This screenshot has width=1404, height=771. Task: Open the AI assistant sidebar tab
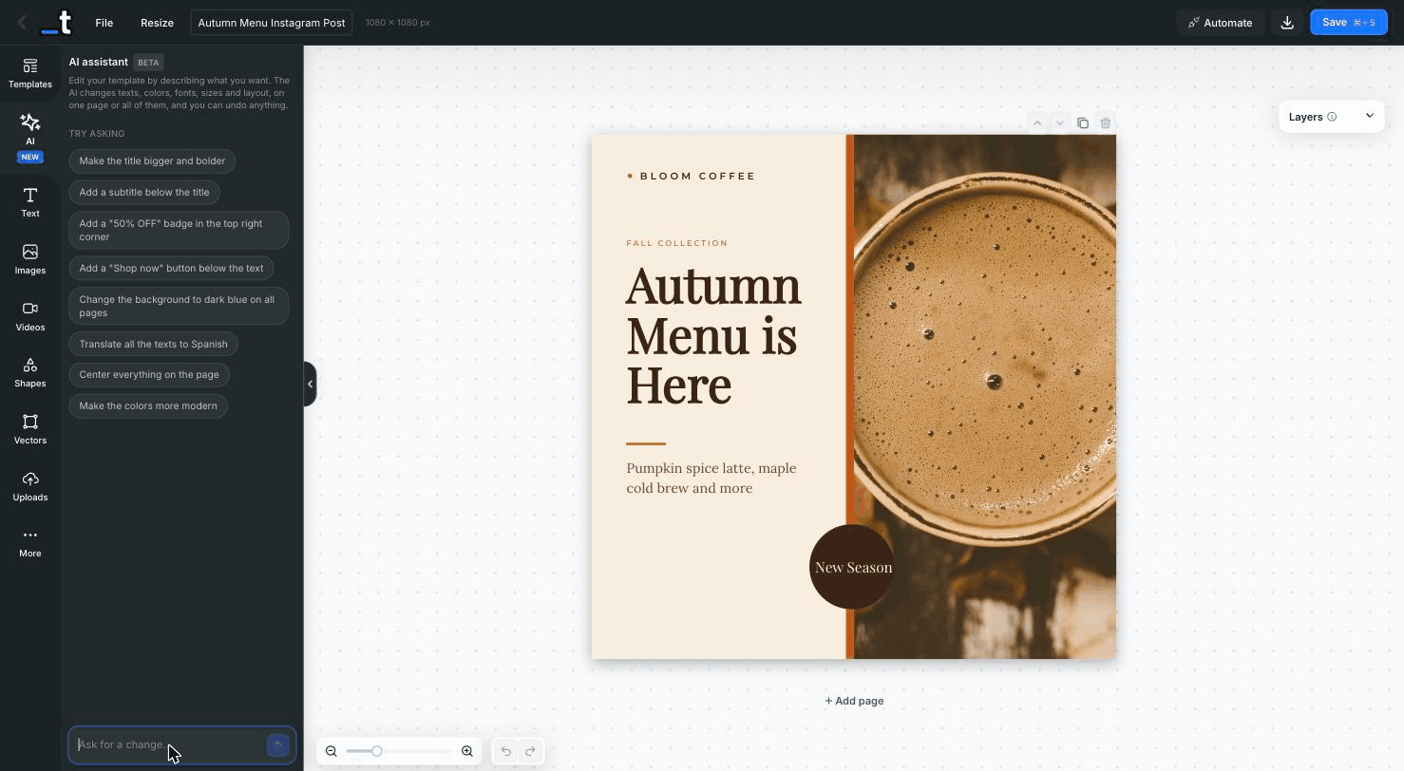(30, 137)
